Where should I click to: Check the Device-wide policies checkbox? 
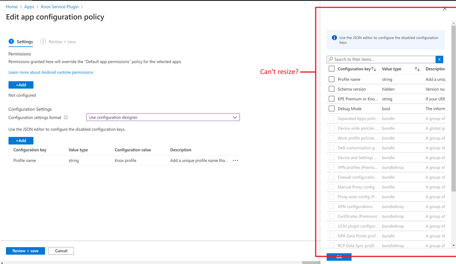331,128
